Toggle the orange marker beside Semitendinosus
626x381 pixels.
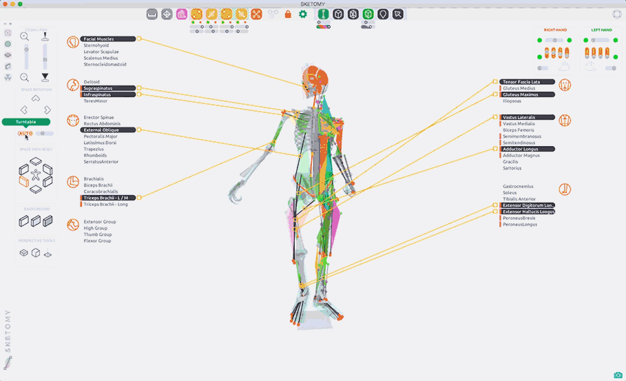click(501, 143)
